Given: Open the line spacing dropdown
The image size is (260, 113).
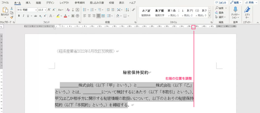Looking at the screenshot, I should 110,16.
